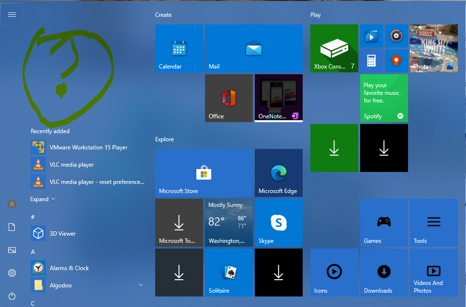Click the green pending download tile

tap(334, 148)
